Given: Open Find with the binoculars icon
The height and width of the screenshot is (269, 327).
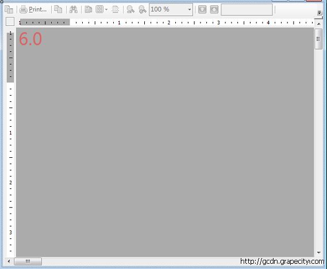Looking at the screenshot, I should pos(74,9).
